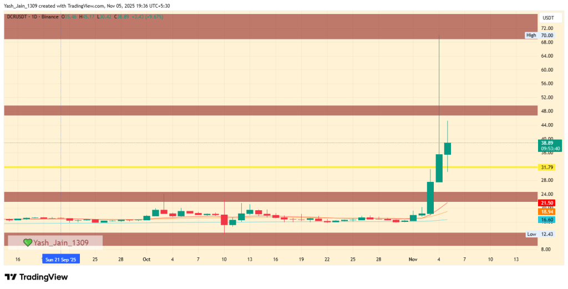Click the red 21.50 price tag
Image resolution: width=568 pixels, height=289 pixels.
pyautogui.click(x=547, y=204)
